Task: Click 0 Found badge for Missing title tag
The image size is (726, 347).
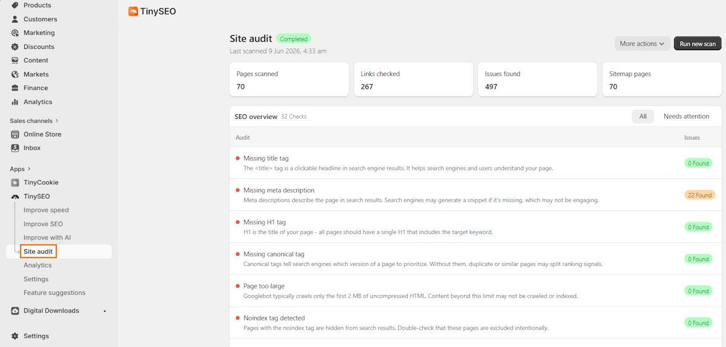Action: tap(699, 163)
